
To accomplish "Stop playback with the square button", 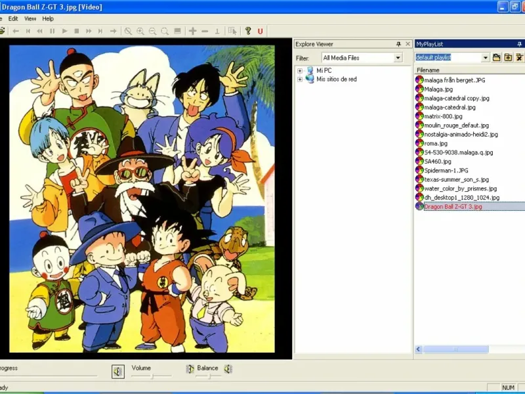I will click(x=77, y=31).
